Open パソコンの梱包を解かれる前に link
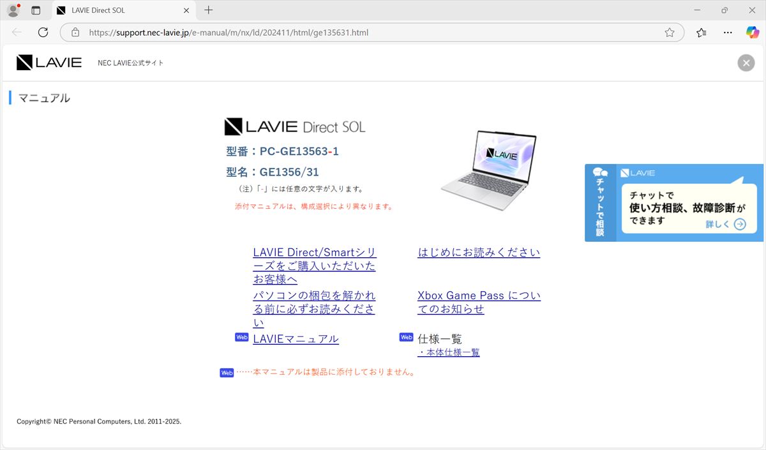Image resolution: width=766 pixels, height=450 pixels. [314, 310]
